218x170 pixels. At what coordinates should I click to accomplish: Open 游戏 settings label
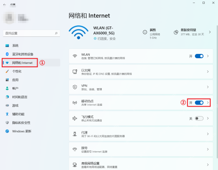coord(15,105)
